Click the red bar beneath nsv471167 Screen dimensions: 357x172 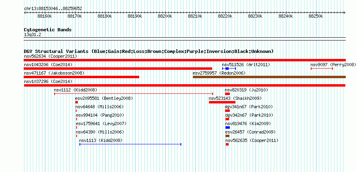coord(81,77)
